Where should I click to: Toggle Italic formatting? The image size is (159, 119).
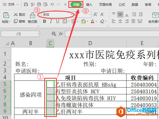click(51, 21)
